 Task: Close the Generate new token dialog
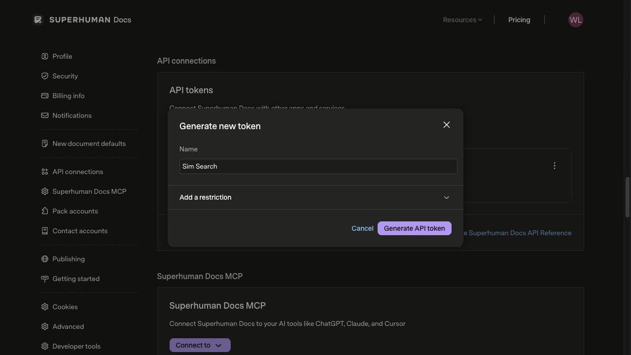pos(447,125)
